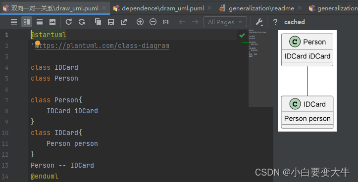Go to previous diagram page
This screenshot has width=358, height=182.
(182, 22)
